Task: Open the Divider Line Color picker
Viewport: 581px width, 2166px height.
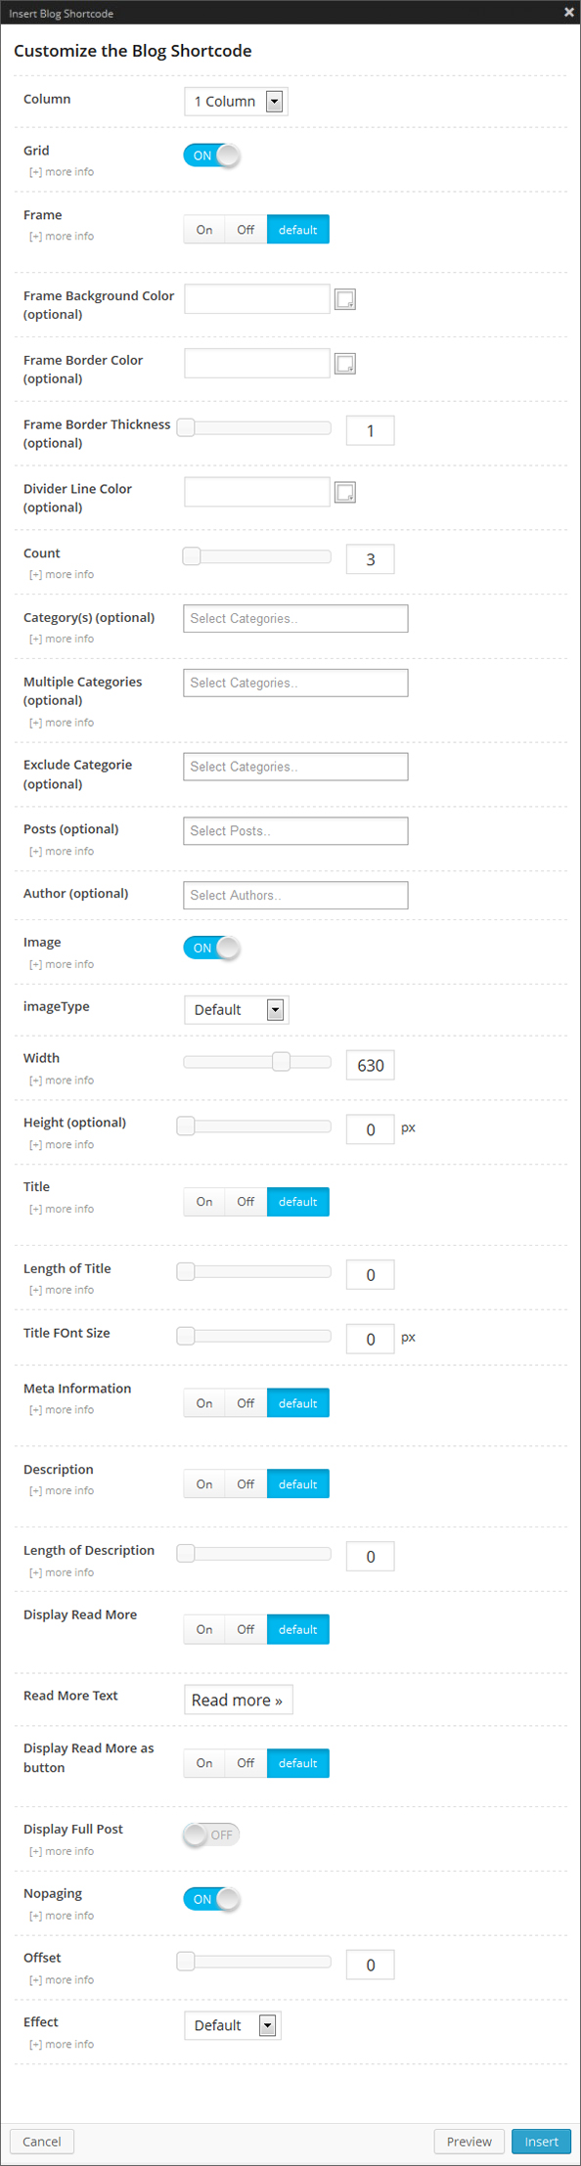Action: [x=344, y=491]
